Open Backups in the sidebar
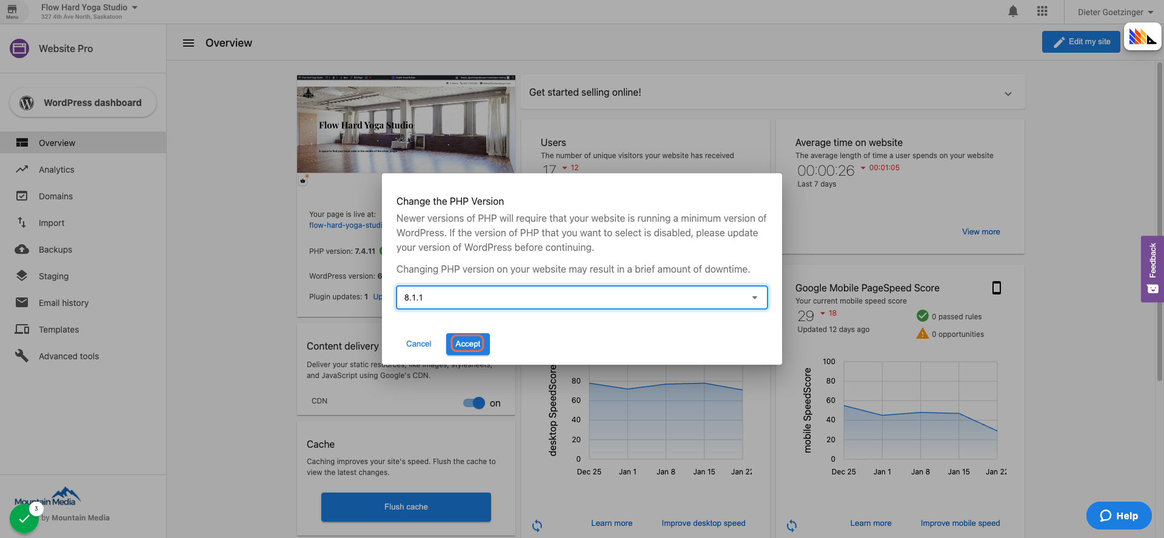This screenshot has height=538, width=1164. [55, 250]
